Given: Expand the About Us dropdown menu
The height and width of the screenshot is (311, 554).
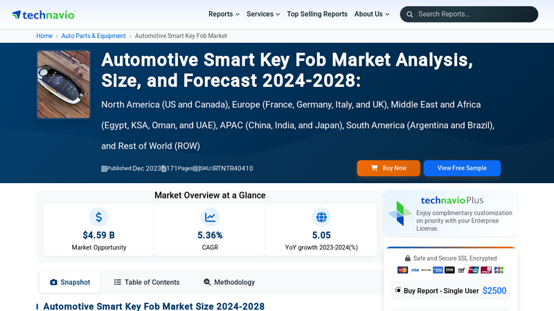Looking at the screenshot, I should pyautogui.click(x=372, y=14).
